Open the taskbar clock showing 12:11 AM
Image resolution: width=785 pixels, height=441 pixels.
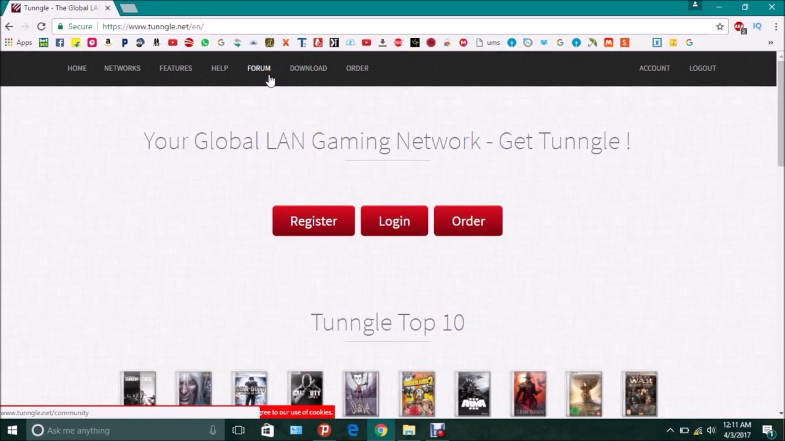pos(737,430)
